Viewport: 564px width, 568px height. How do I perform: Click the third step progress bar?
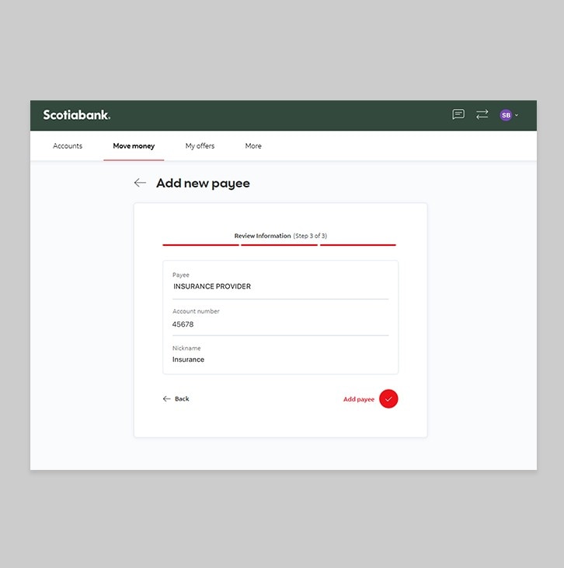click(358, 245)
